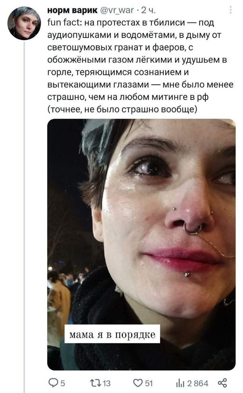
Task: Like the tweet with the heart icon
Action: pos(138,383)
